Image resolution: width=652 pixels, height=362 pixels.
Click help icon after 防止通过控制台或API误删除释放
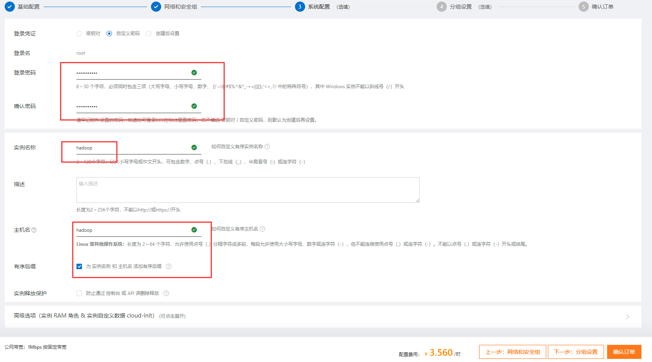(166, 293)
